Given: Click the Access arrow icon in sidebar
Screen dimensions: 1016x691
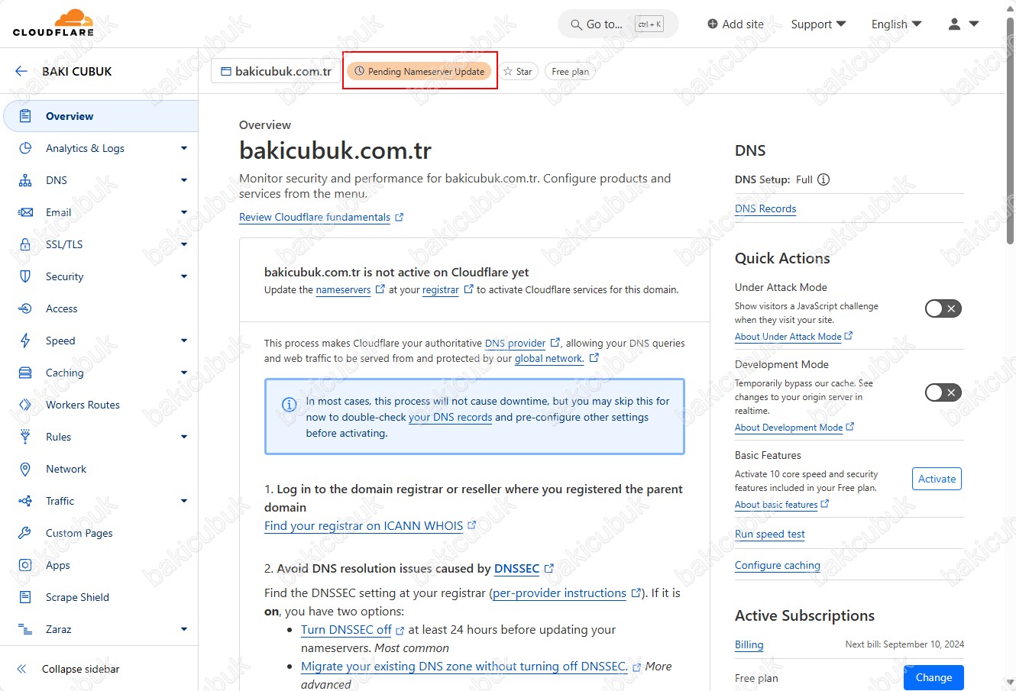Looking at the screenshot, I should [x=25, y=308].
